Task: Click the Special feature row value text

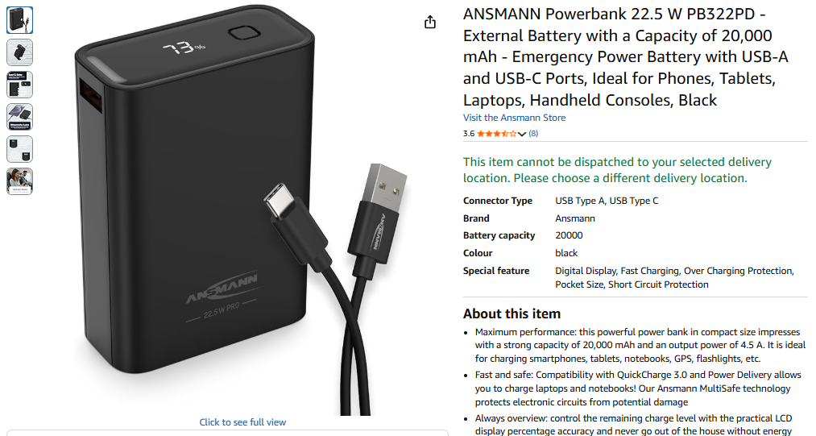Action: pos(674,278)
